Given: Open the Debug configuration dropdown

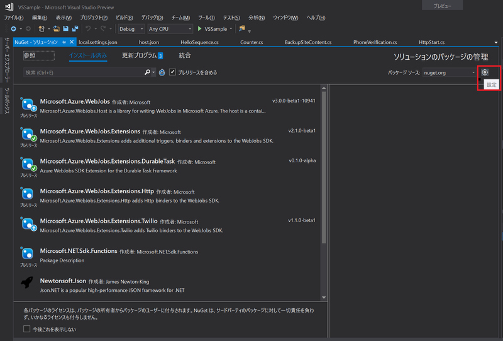Looking at the screenshot, I should 131,29.
